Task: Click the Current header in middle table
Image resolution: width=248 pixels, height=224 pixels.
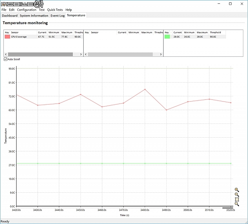Action: 122,32
